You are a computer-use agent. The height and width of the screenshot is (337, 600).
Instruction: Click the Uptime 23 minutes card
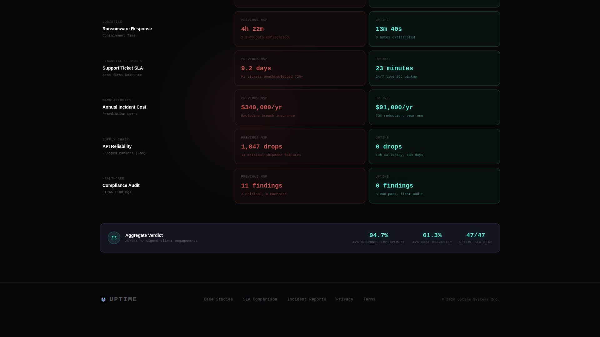434,68
